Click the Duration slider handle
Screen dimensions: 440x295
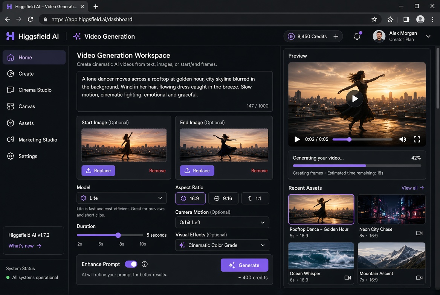pyautogui.click(x=118, y=235)
